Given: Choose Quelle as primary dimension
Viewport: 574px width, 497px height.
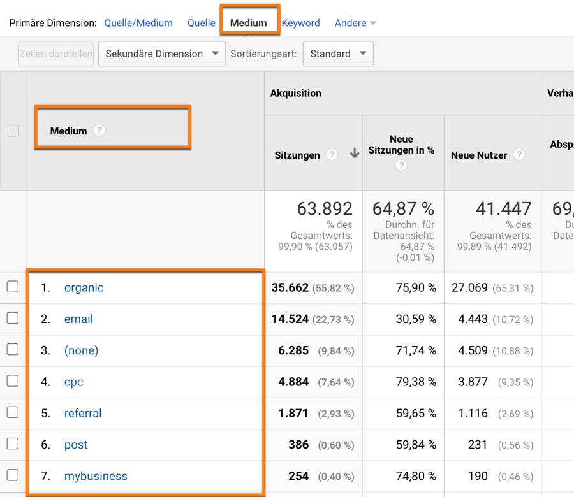Looking at the screenshot, I should (201, 23).
